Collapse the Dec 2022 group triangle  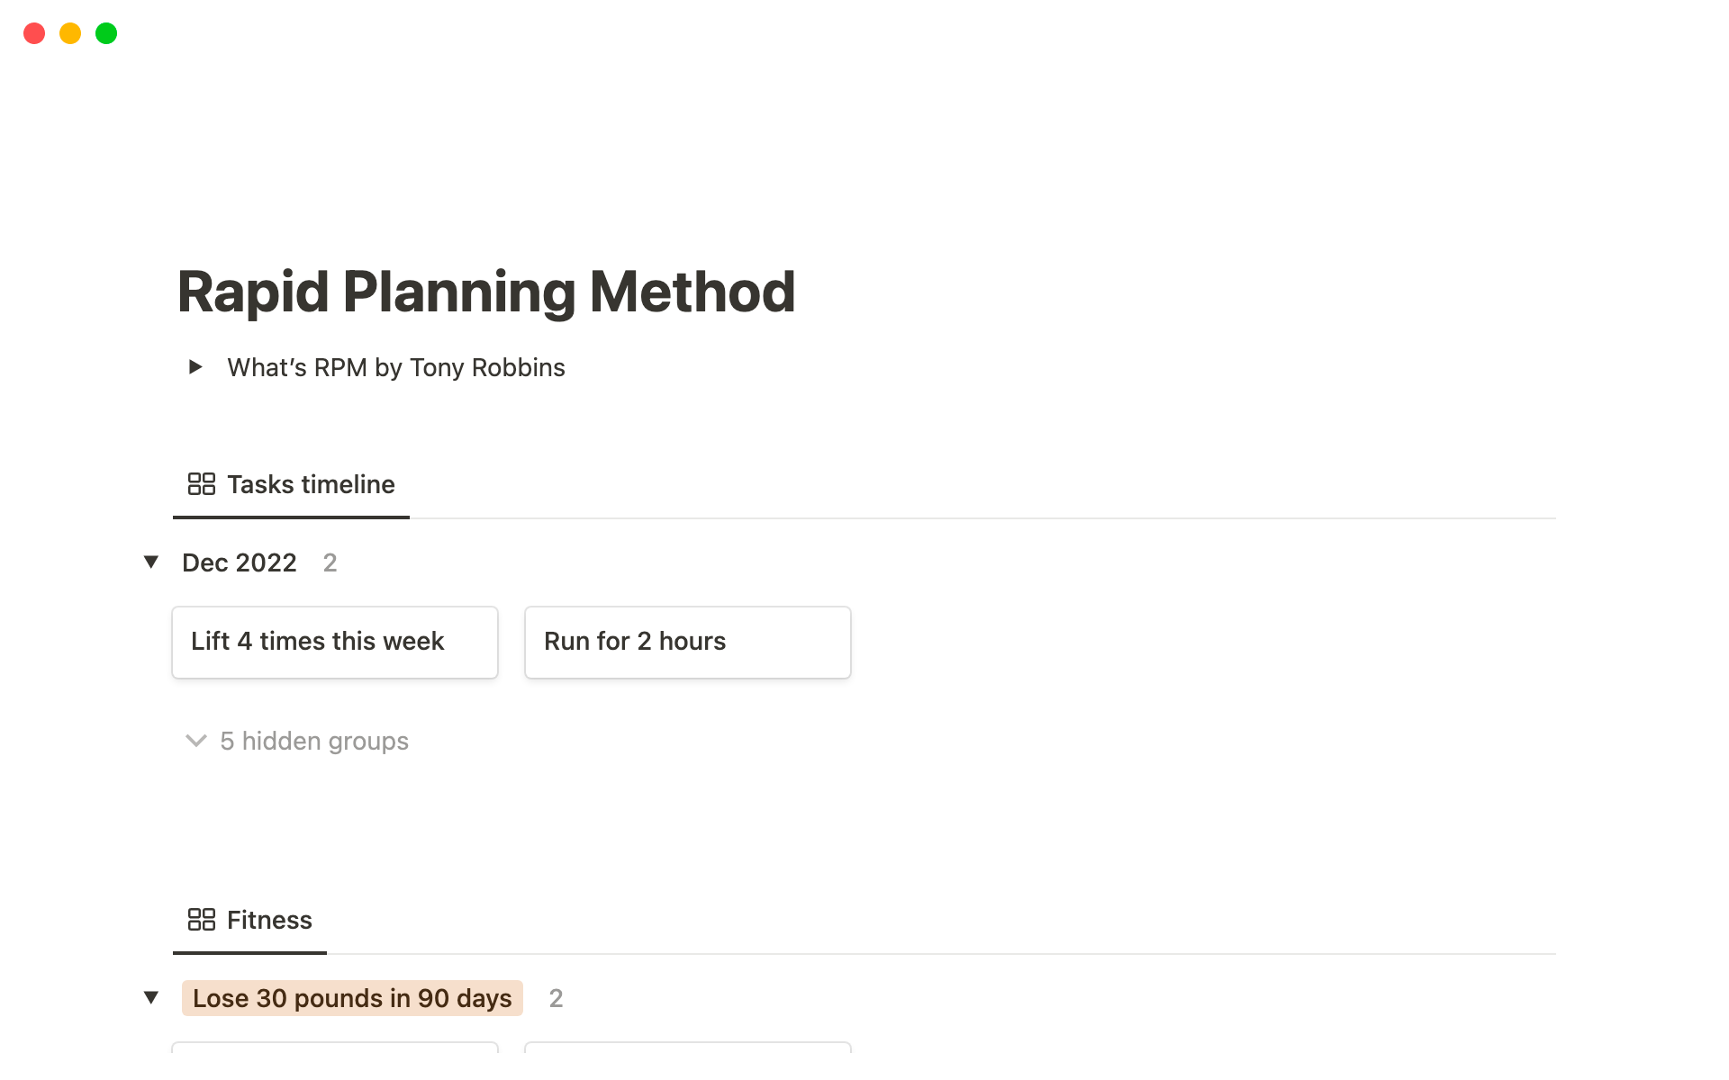(x=151, y=562)
